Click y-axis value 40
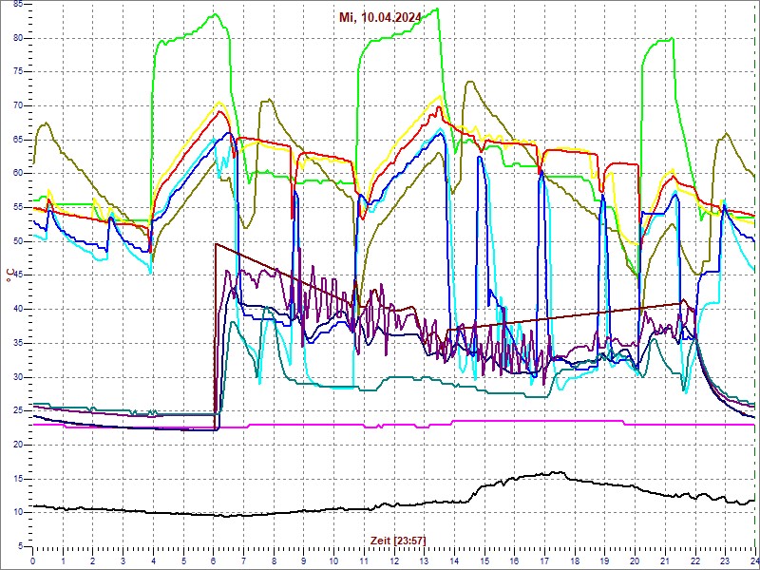 click(18, 310)
